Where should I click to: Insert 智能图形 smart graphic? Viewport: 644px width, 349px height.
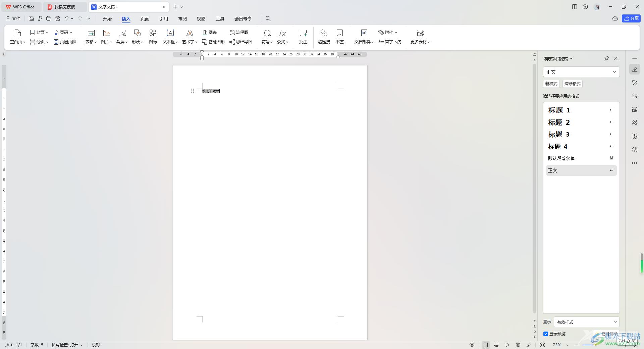click(213, 42)
